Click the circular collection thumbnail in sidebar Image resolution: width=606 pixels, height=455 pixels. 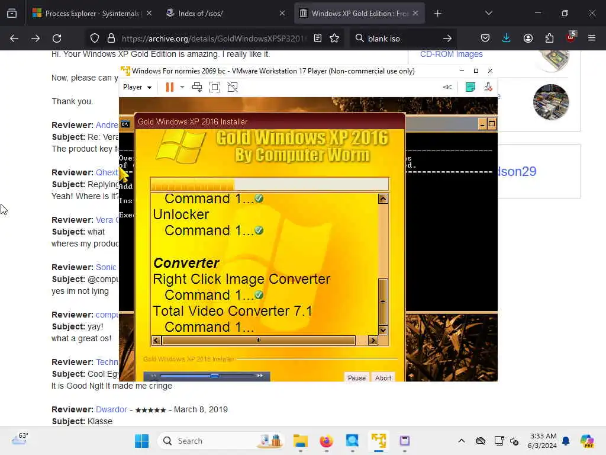coord(551,102)
